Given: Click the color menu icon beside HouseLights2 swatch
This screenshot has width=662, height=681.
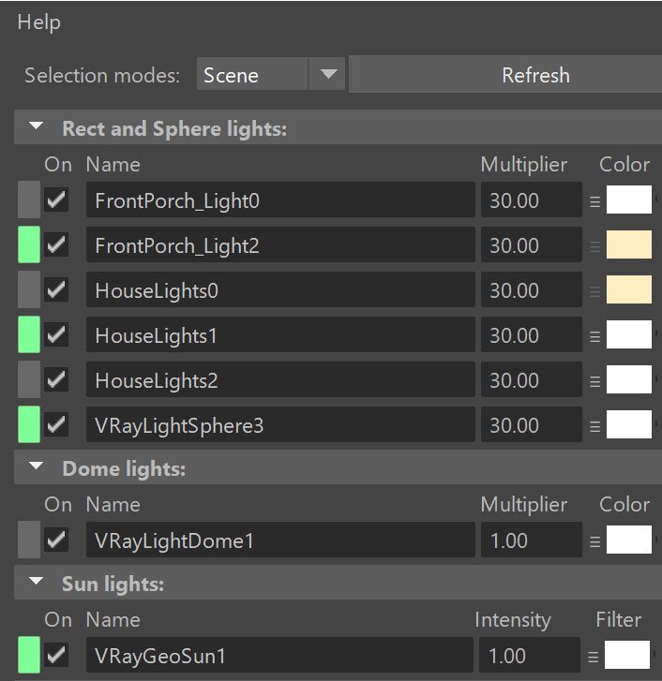Looking at the screenshot, I should 594,381.
